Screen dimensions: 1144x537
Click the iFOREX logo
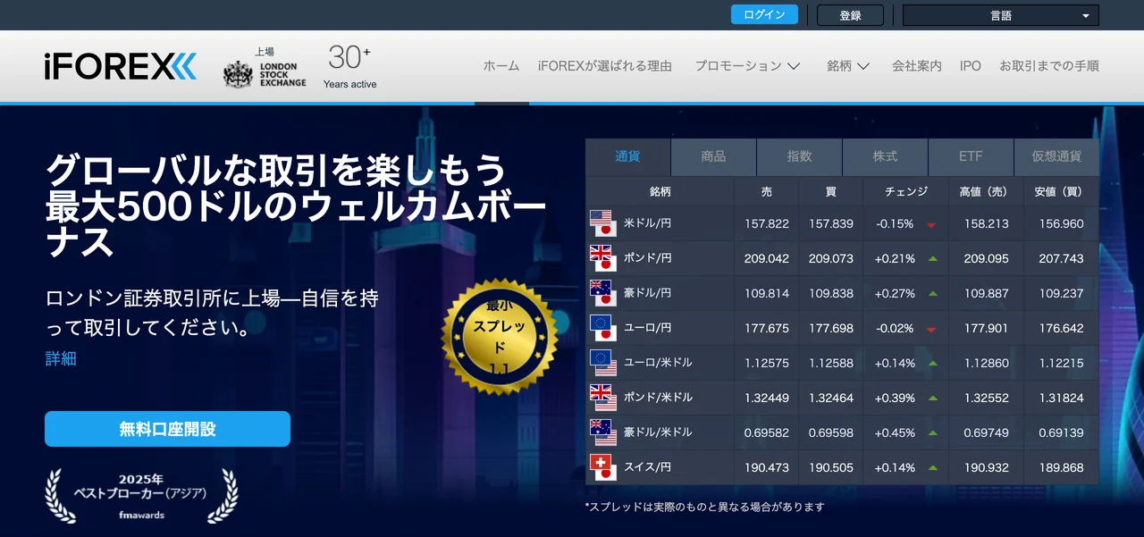[121, 66]
